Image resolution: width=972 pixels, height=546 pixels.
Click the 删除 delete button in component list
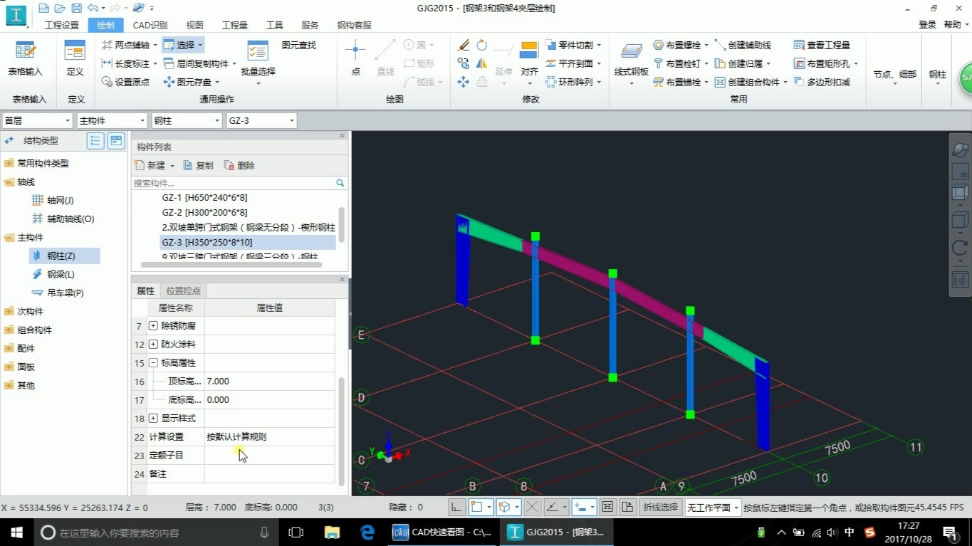point(239,165)
